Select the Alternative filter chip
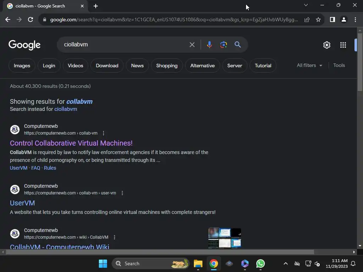Viewport: 363px width, 272px height. pyautogui.click(x=202, y=66)
